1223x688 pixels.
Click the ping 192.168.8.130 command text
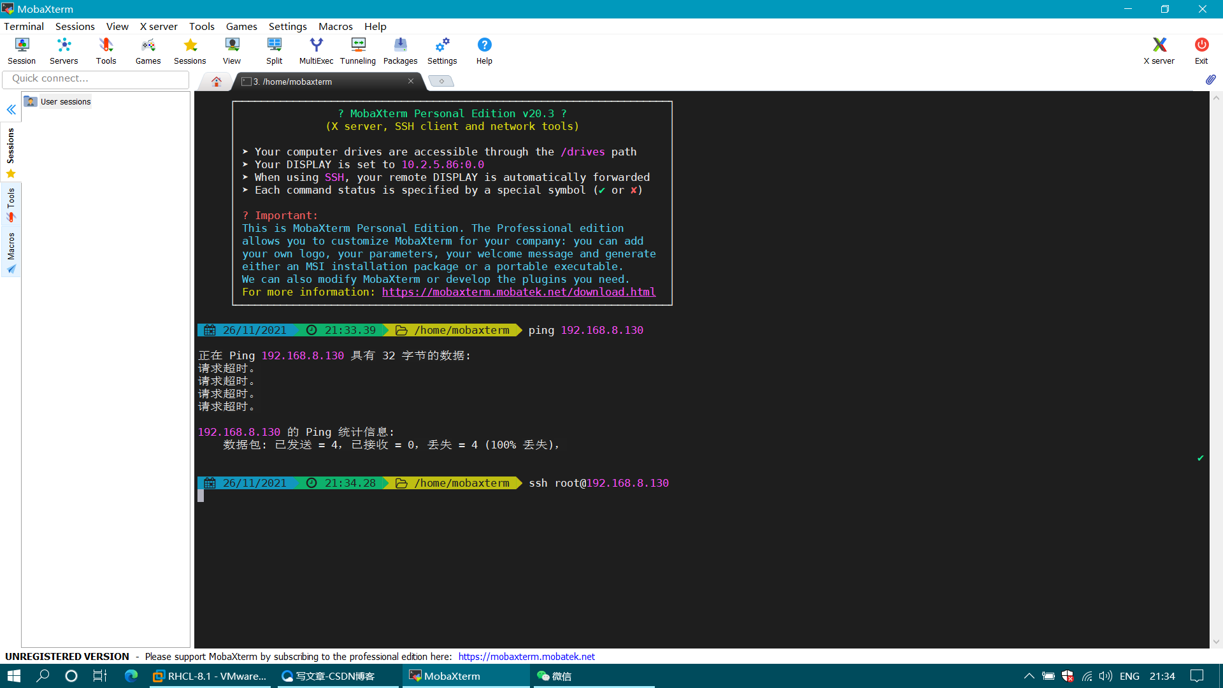[586, 330]
